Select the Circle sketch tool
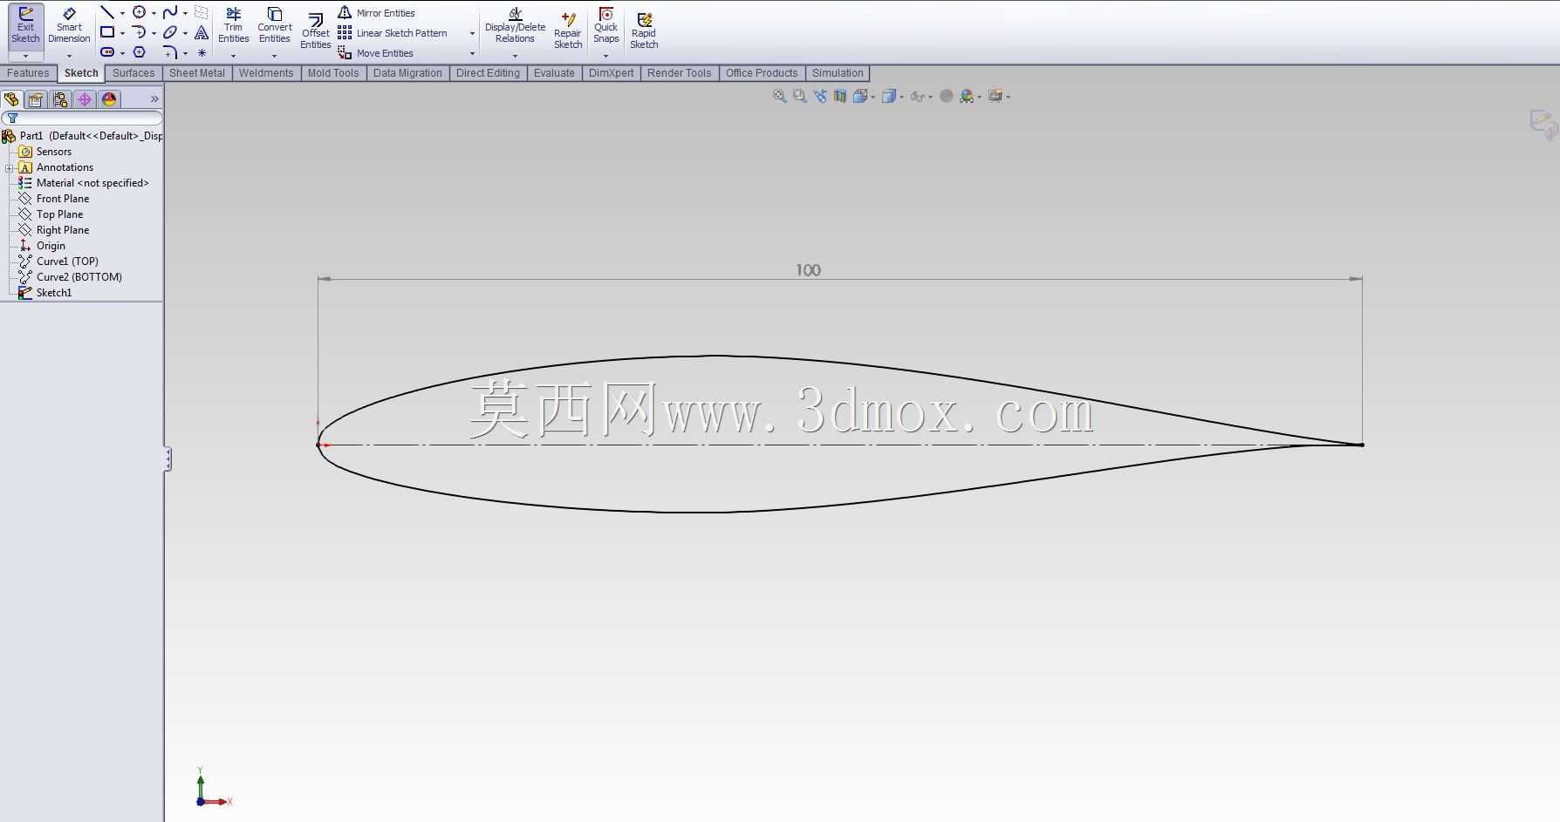This screenshot has width=1560, height=822. (139, 13)
